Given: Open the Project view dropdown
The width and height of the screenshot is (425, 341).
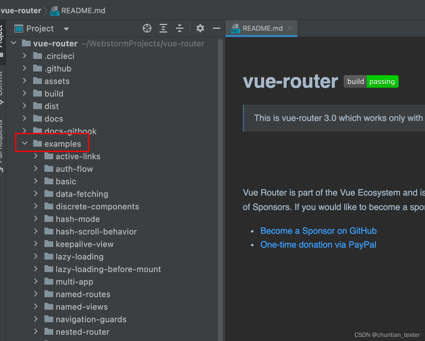Looking at the screenshot, I should (x=66, y=28).
